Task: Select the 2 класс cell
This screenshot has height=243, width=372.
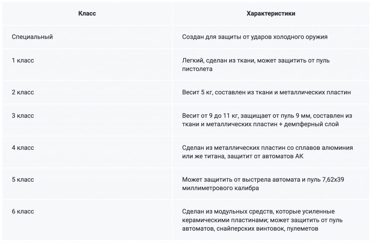Action: (x=87, y=92)
